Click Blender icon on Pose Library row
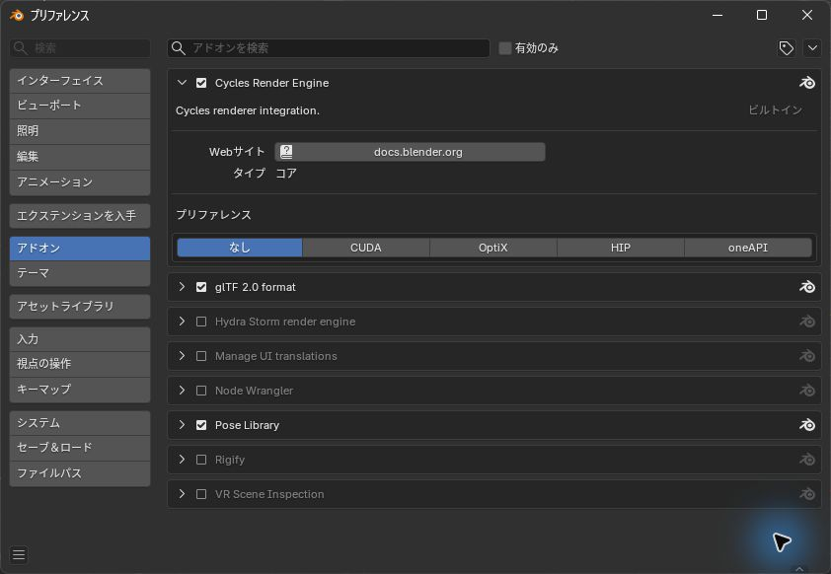This screenshot has width=831, height=574. (807, 425)
